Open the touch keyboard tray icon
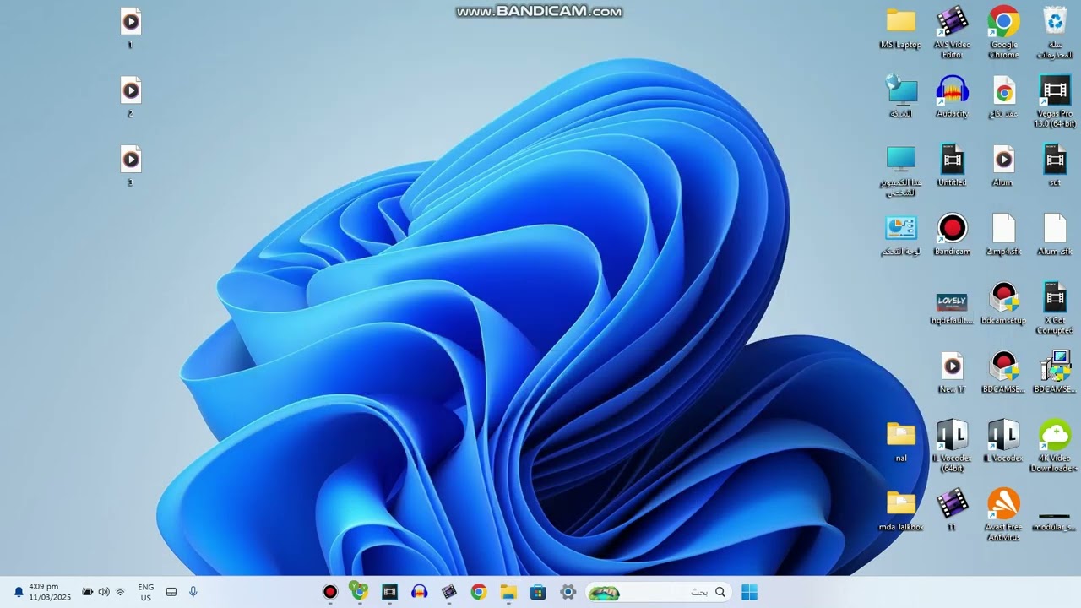1081x608 pixels. click(171, 592)
